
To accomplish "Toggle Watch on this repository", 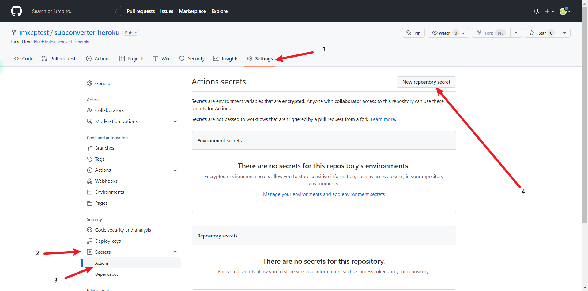I will tap(445, 33).
